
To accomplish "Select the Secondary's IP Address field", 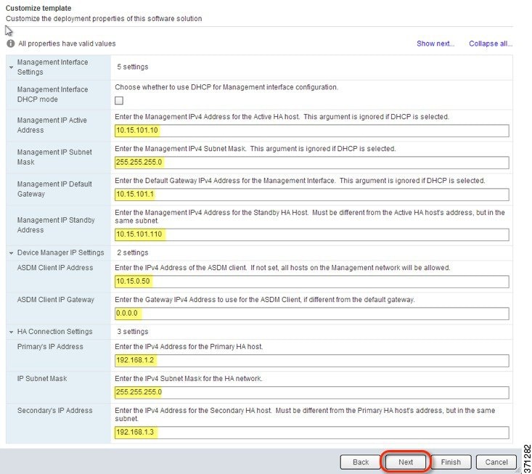I will point(312,433).
